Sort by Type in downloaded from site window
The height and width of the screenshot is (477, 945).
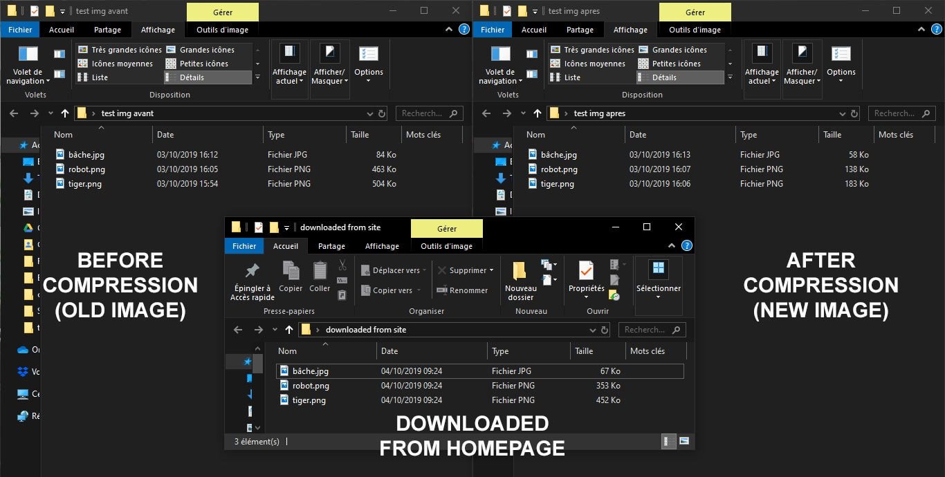pyautogui.click(x=529, y=351)
